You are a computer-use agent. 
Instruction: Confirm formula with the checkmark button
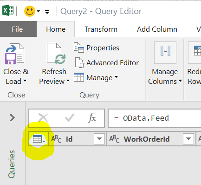point(70,118)
